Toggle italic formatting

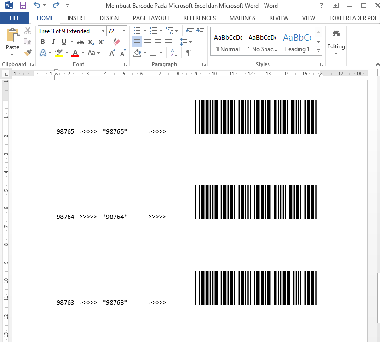click(x=53, y=42)
